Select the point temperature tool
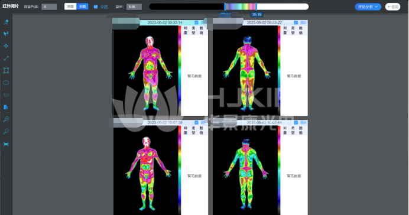Screen dimensions: 409x215 [6, 46]
